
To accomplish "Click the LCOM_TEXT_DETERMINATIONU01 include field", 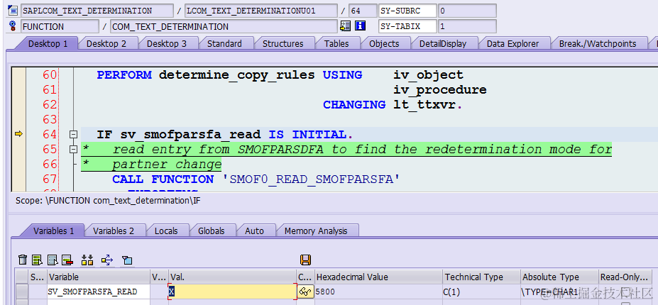I will click(x=261, y=11).
